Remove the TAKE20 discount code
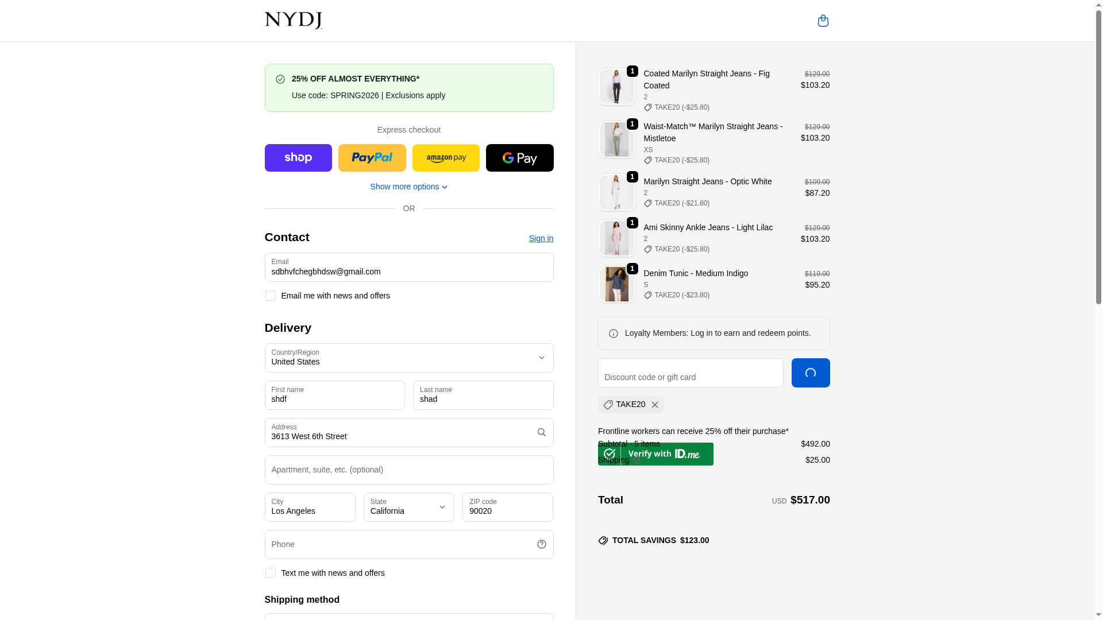This screenshot has height=620, width=1103. pos(654,405)
